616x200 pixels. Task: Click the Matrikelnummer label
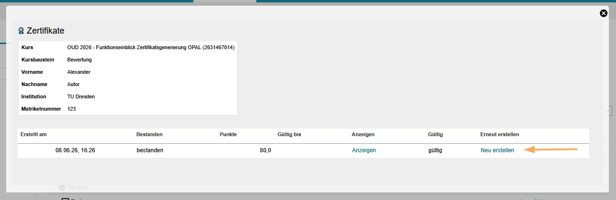(41, 109)
